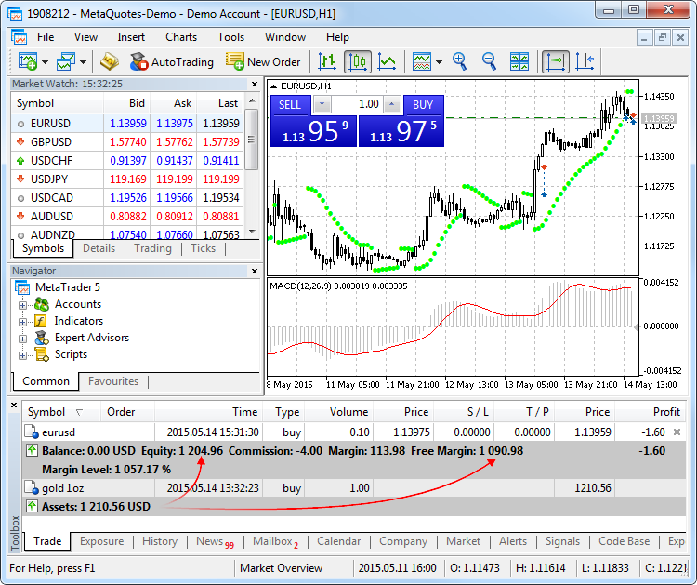Switch to Navigator Favourites tab
The height and width of the screenshot is (585, 697).
[113, 381]
